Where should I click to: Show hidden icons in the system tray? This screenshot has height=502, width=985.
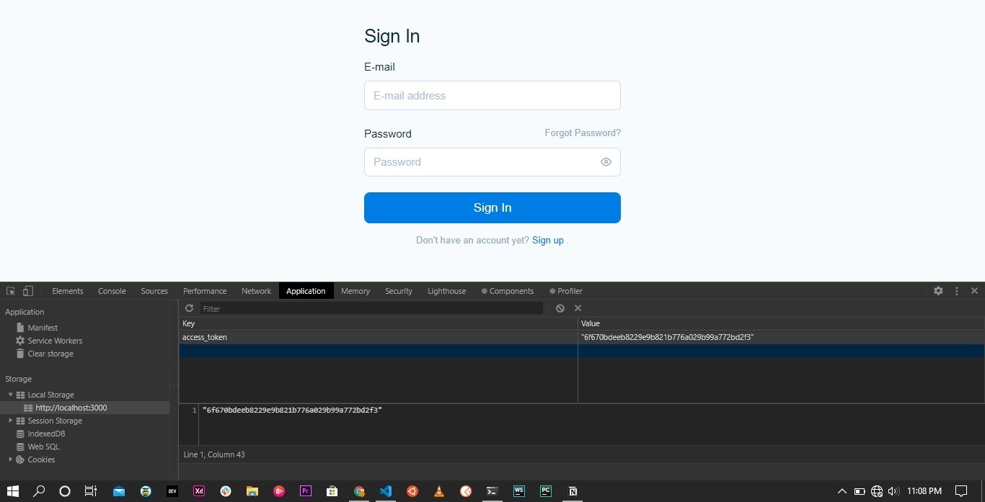pos(842,491)
